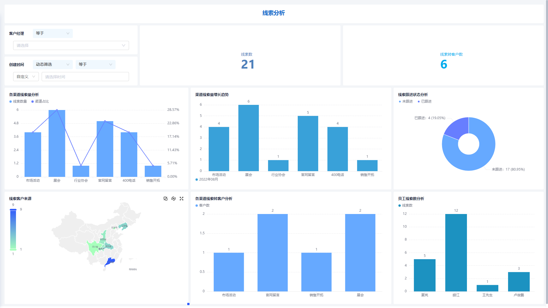This screenshot has width=548, height=308.
Task: Click the green 四川省 region on the map
Action: pos(93,248)
